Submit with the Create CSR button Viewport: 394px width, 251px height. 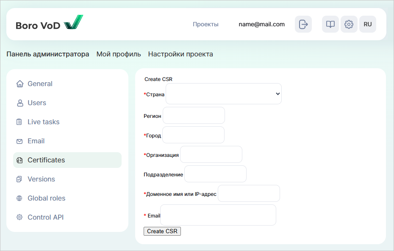(162, 231)
